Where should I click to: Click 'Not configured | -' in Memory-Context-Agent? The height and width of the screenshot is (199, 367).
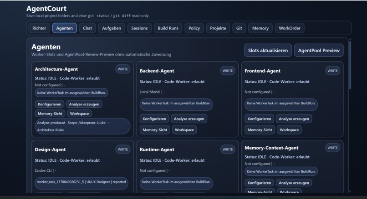click(260, 164)
